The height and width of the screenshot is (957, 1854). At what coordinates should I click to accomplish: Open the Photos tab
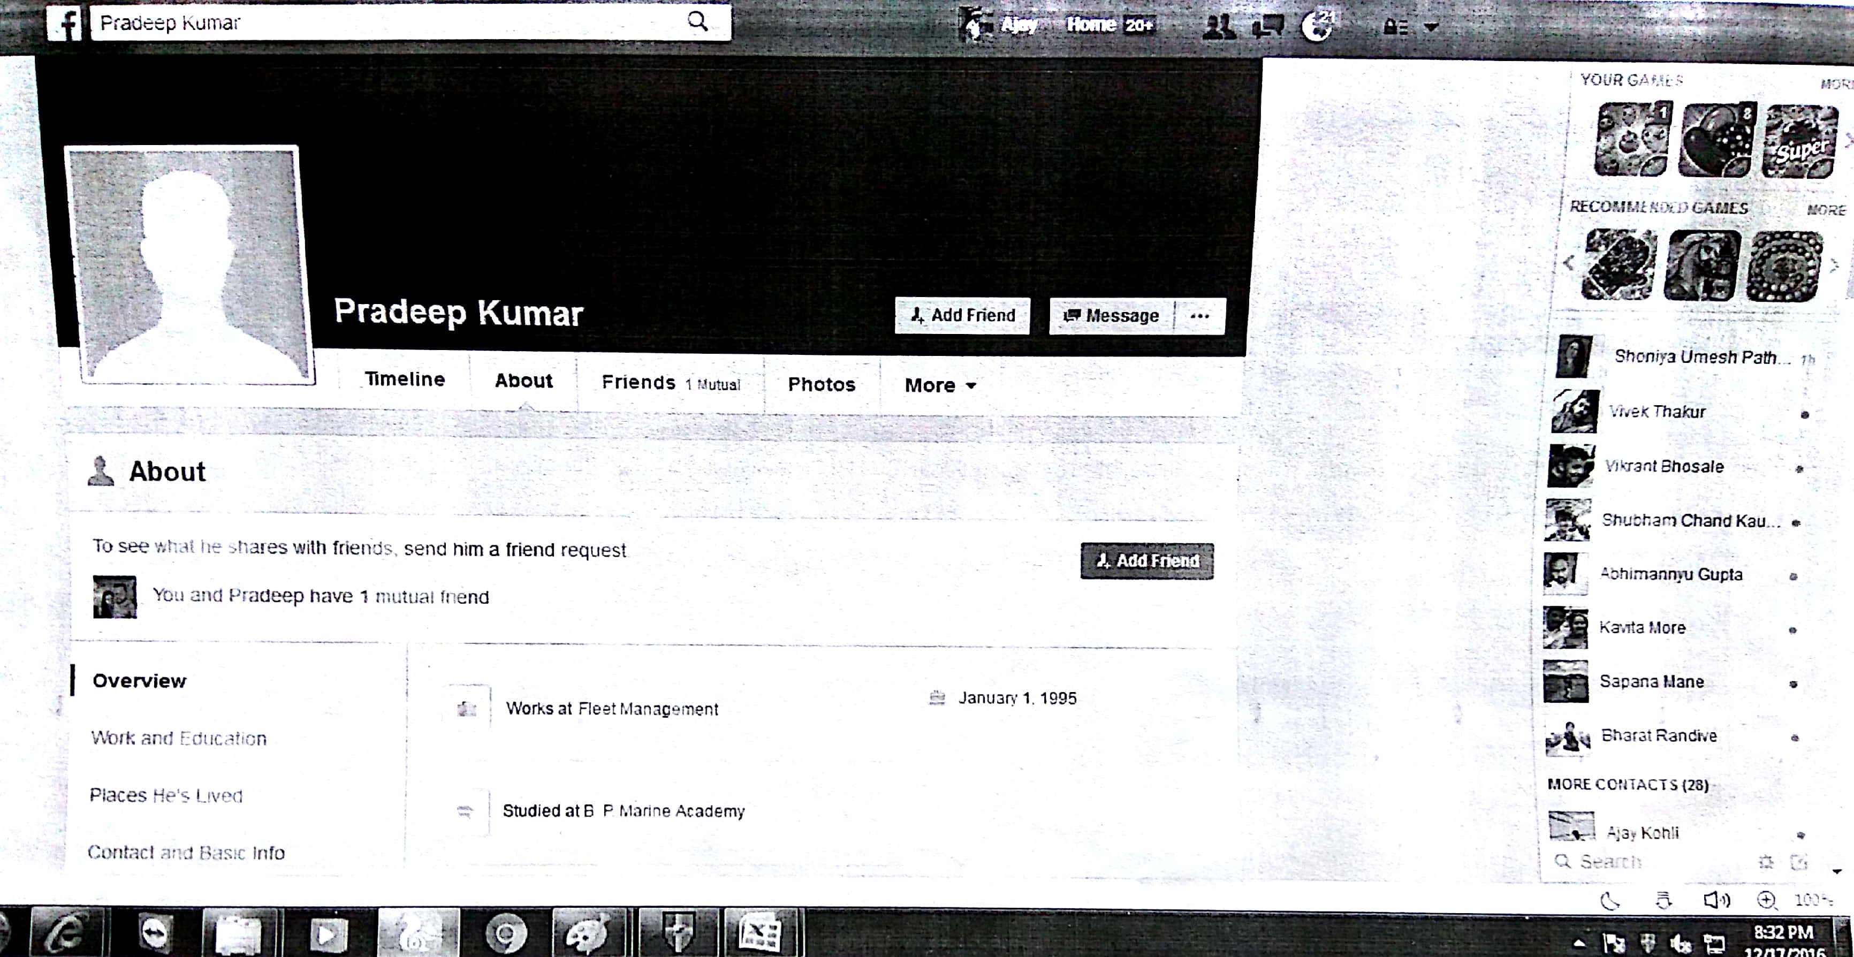pos(821,384)
